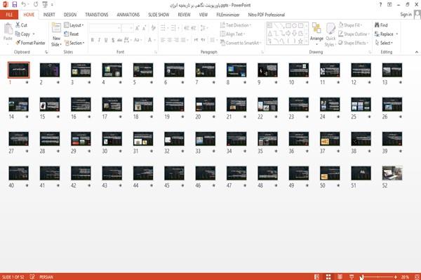
Task: Open the FILE tab
Action: [x=9, y=15]
